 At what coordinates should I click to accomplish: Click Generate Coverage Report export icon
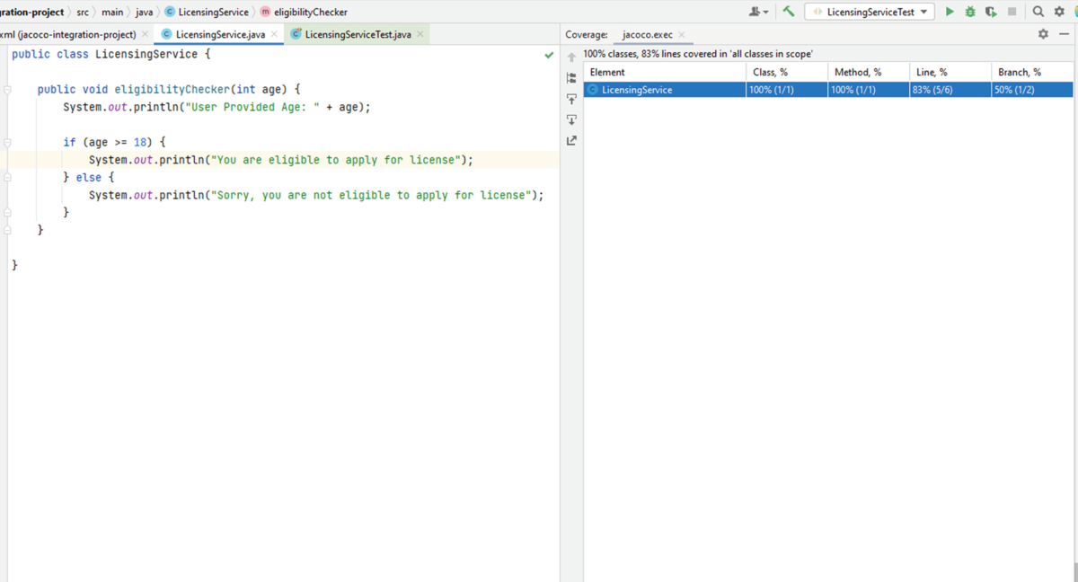pos(571,140)
